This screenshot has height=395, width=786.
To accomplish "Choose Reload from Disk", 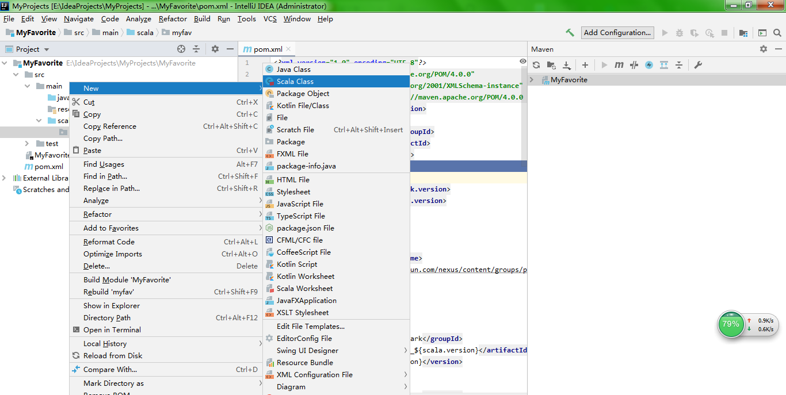I will click(x=166, y=356).
